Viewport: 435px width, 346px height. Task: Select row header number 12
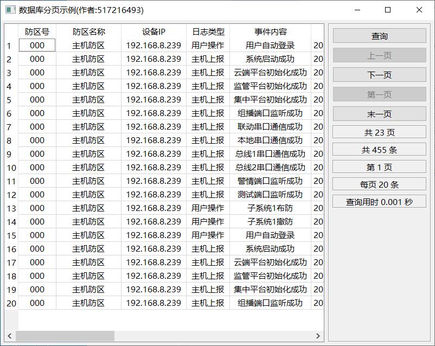point(11,195)
